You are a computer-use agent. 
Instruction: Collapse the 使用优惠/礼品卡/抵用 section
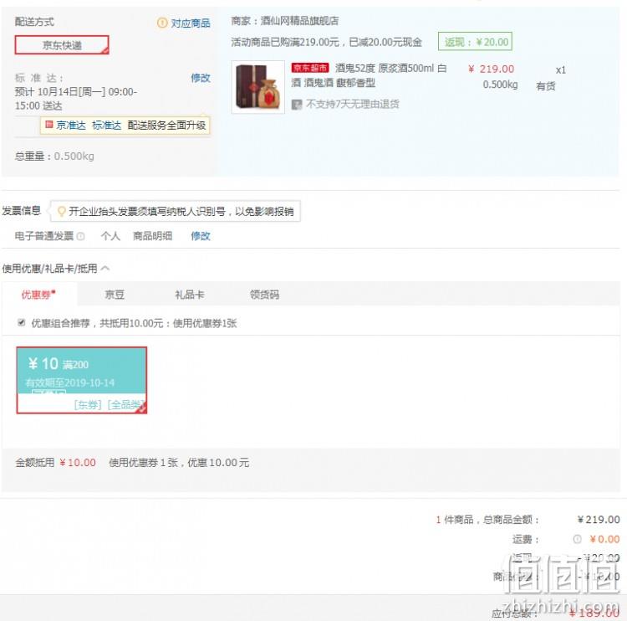pyautogui.click(x=105, y=268)
